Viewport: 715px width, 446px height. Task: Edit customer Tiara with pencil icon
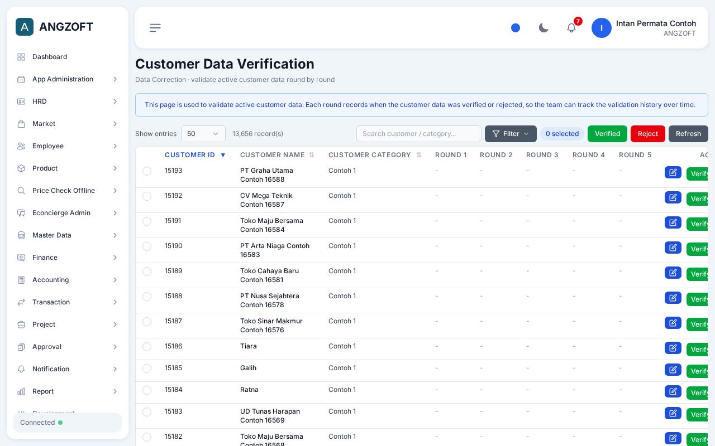tap(673, 348)
